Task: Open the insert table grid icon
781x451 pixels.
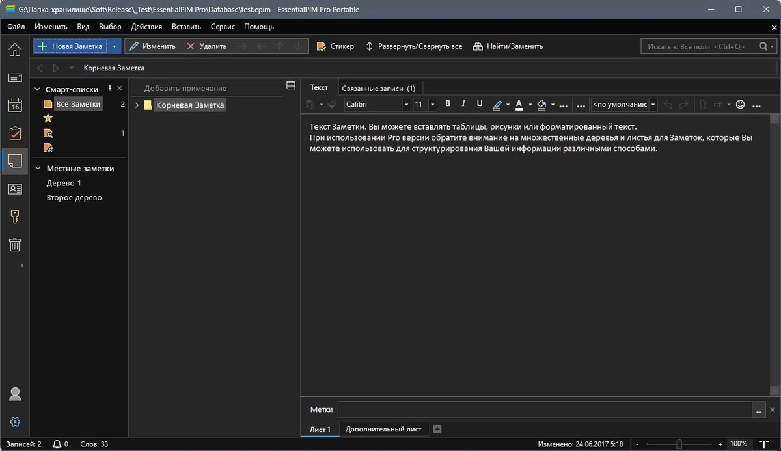Action: pos(719,105)
